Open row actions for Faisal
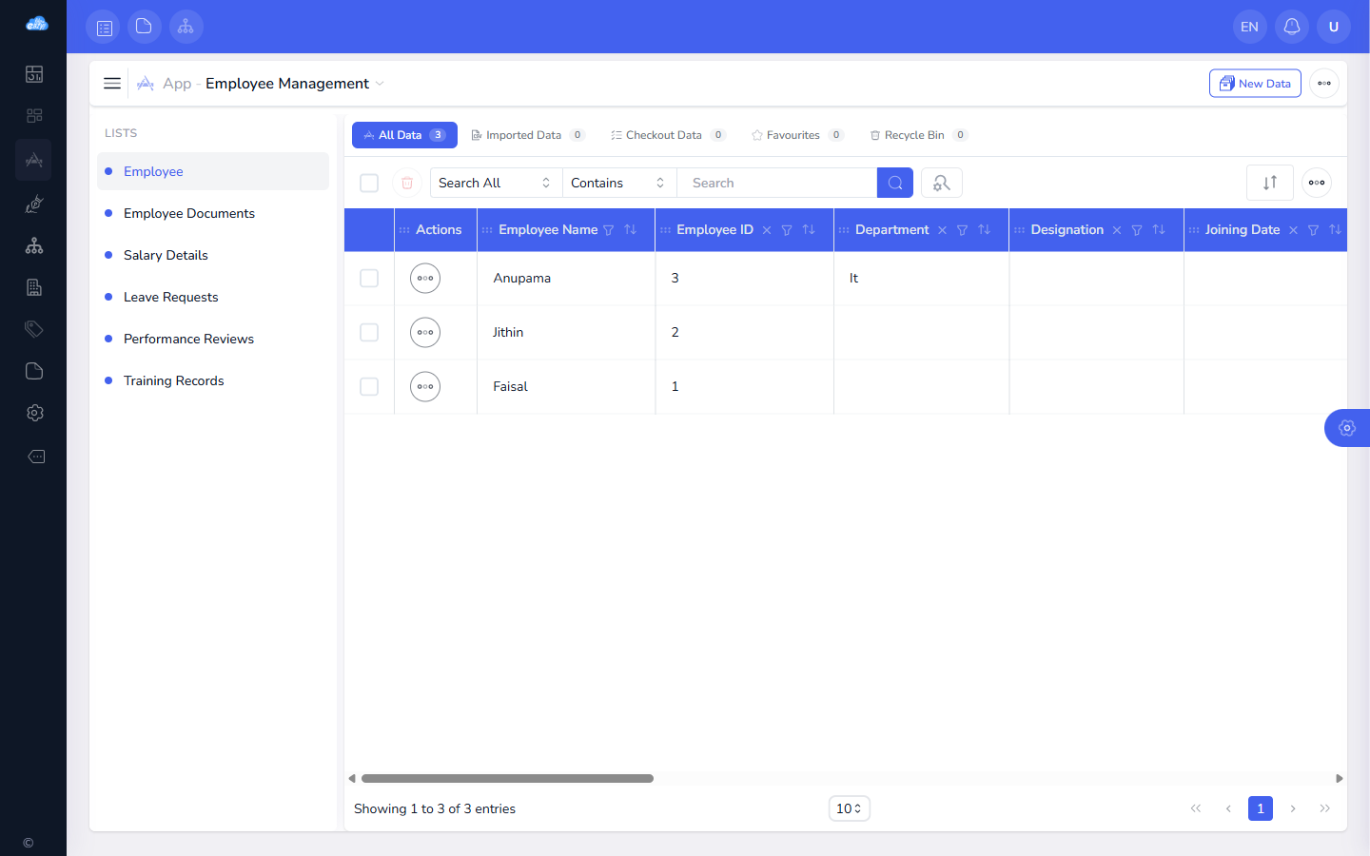 click(425, 387)
